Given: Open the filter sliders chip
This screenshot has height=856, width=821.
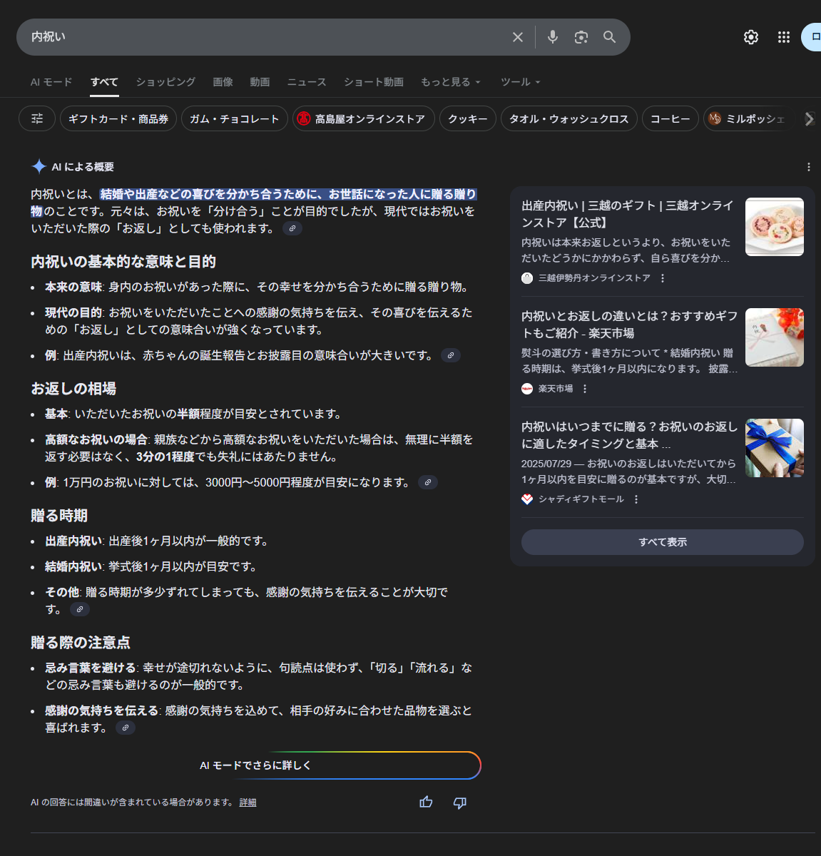Looking at the screenshot, I should (37, 118).
